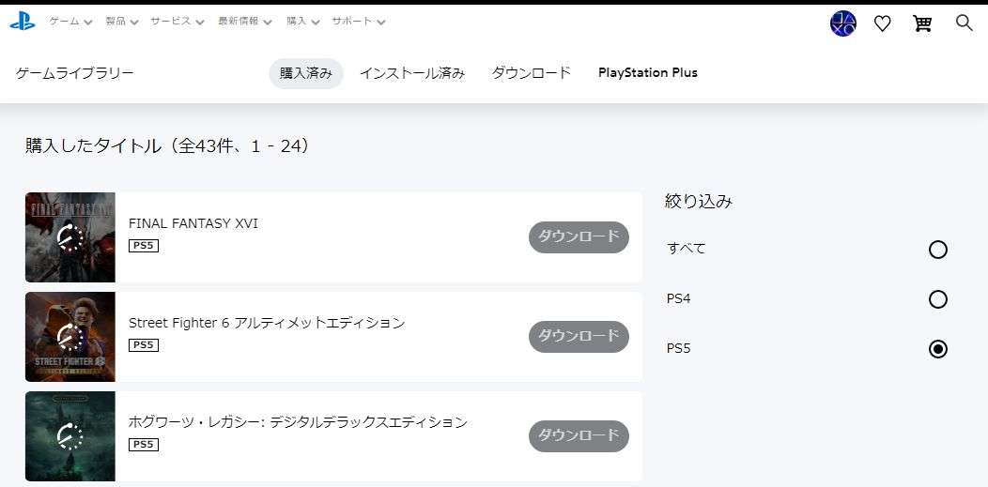Screen dimensions: 988x487
Task: Select the PS5 filter radio button
Action: [x=937, y=349]
